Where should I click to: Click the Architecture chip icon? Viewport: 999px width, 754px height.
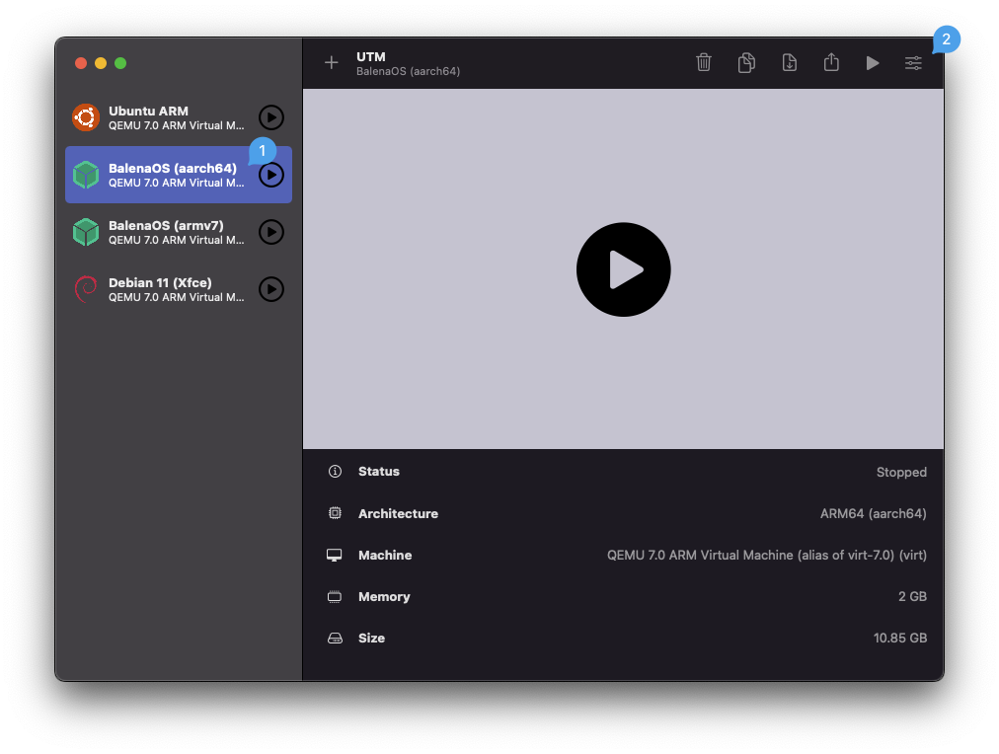click(335, 513)
